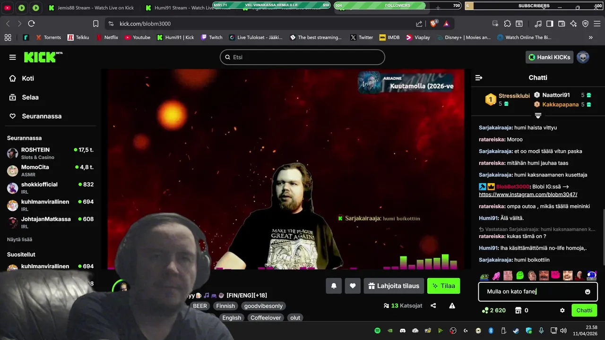The image size is (605, 340).
Task: Share this page from address bar
Action: 419,24
